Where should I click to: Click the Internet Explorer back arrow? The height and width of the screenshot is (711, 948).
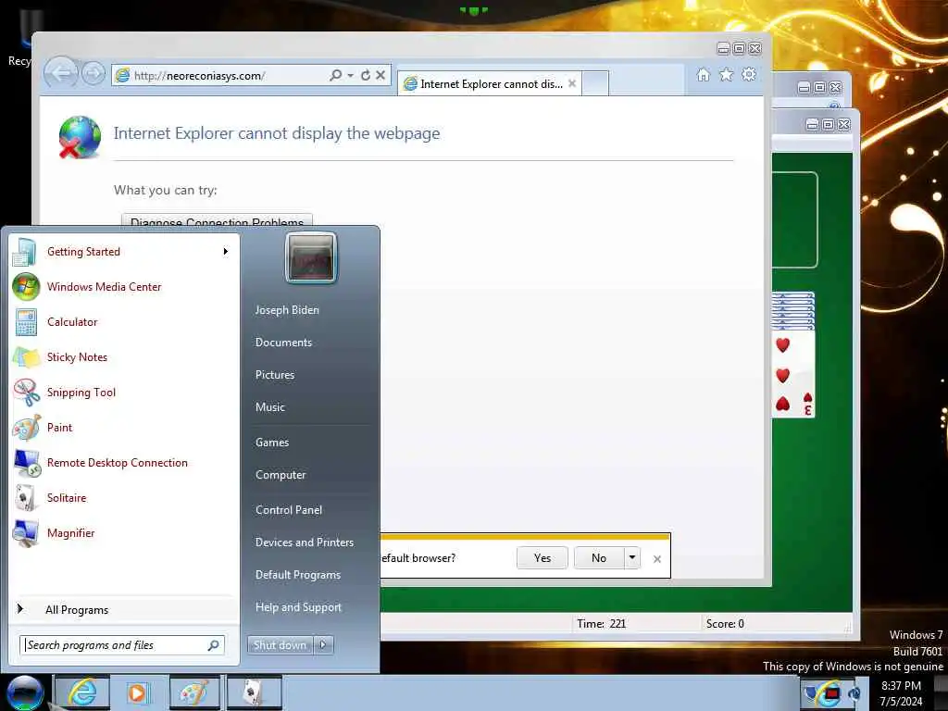[x=61, y=74]
